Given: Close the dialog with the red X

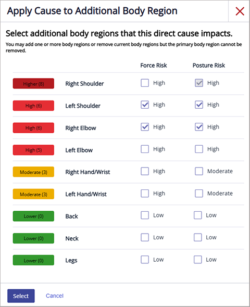Looking at the screenshot, I should tap(240, 11).
